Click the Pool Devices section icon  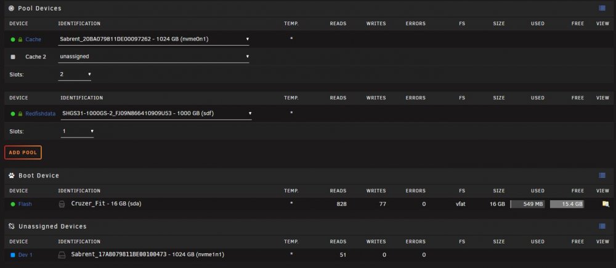(x=11, y=8)
